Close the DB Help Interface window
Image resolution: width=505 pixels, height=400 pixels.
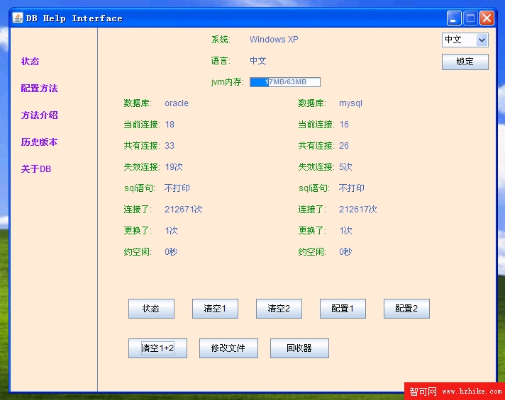487,18
